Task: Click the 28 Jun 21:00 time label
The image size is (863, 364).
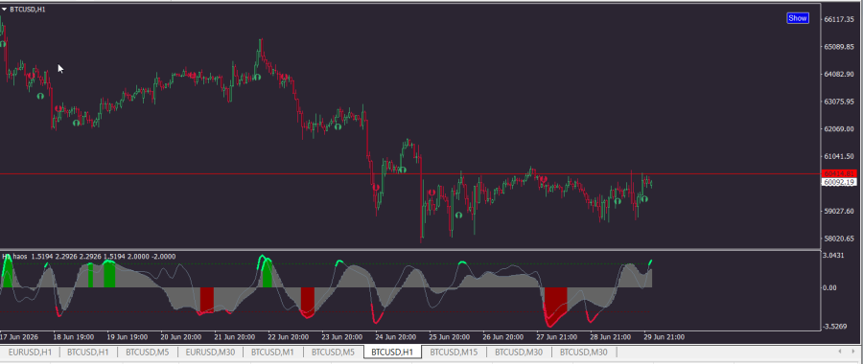Action: pos(610,337)
